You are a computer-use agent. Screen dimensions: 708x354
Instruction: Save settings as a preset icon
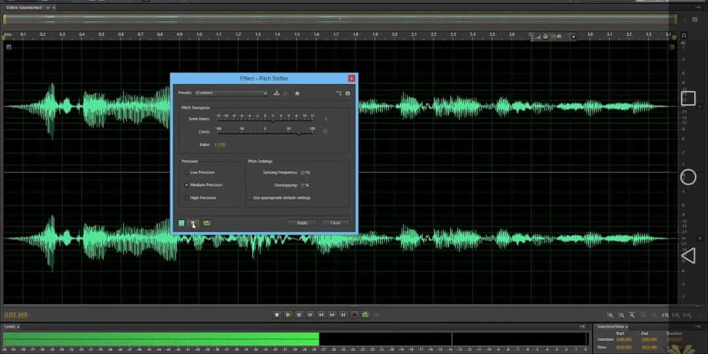pos(277,93)
